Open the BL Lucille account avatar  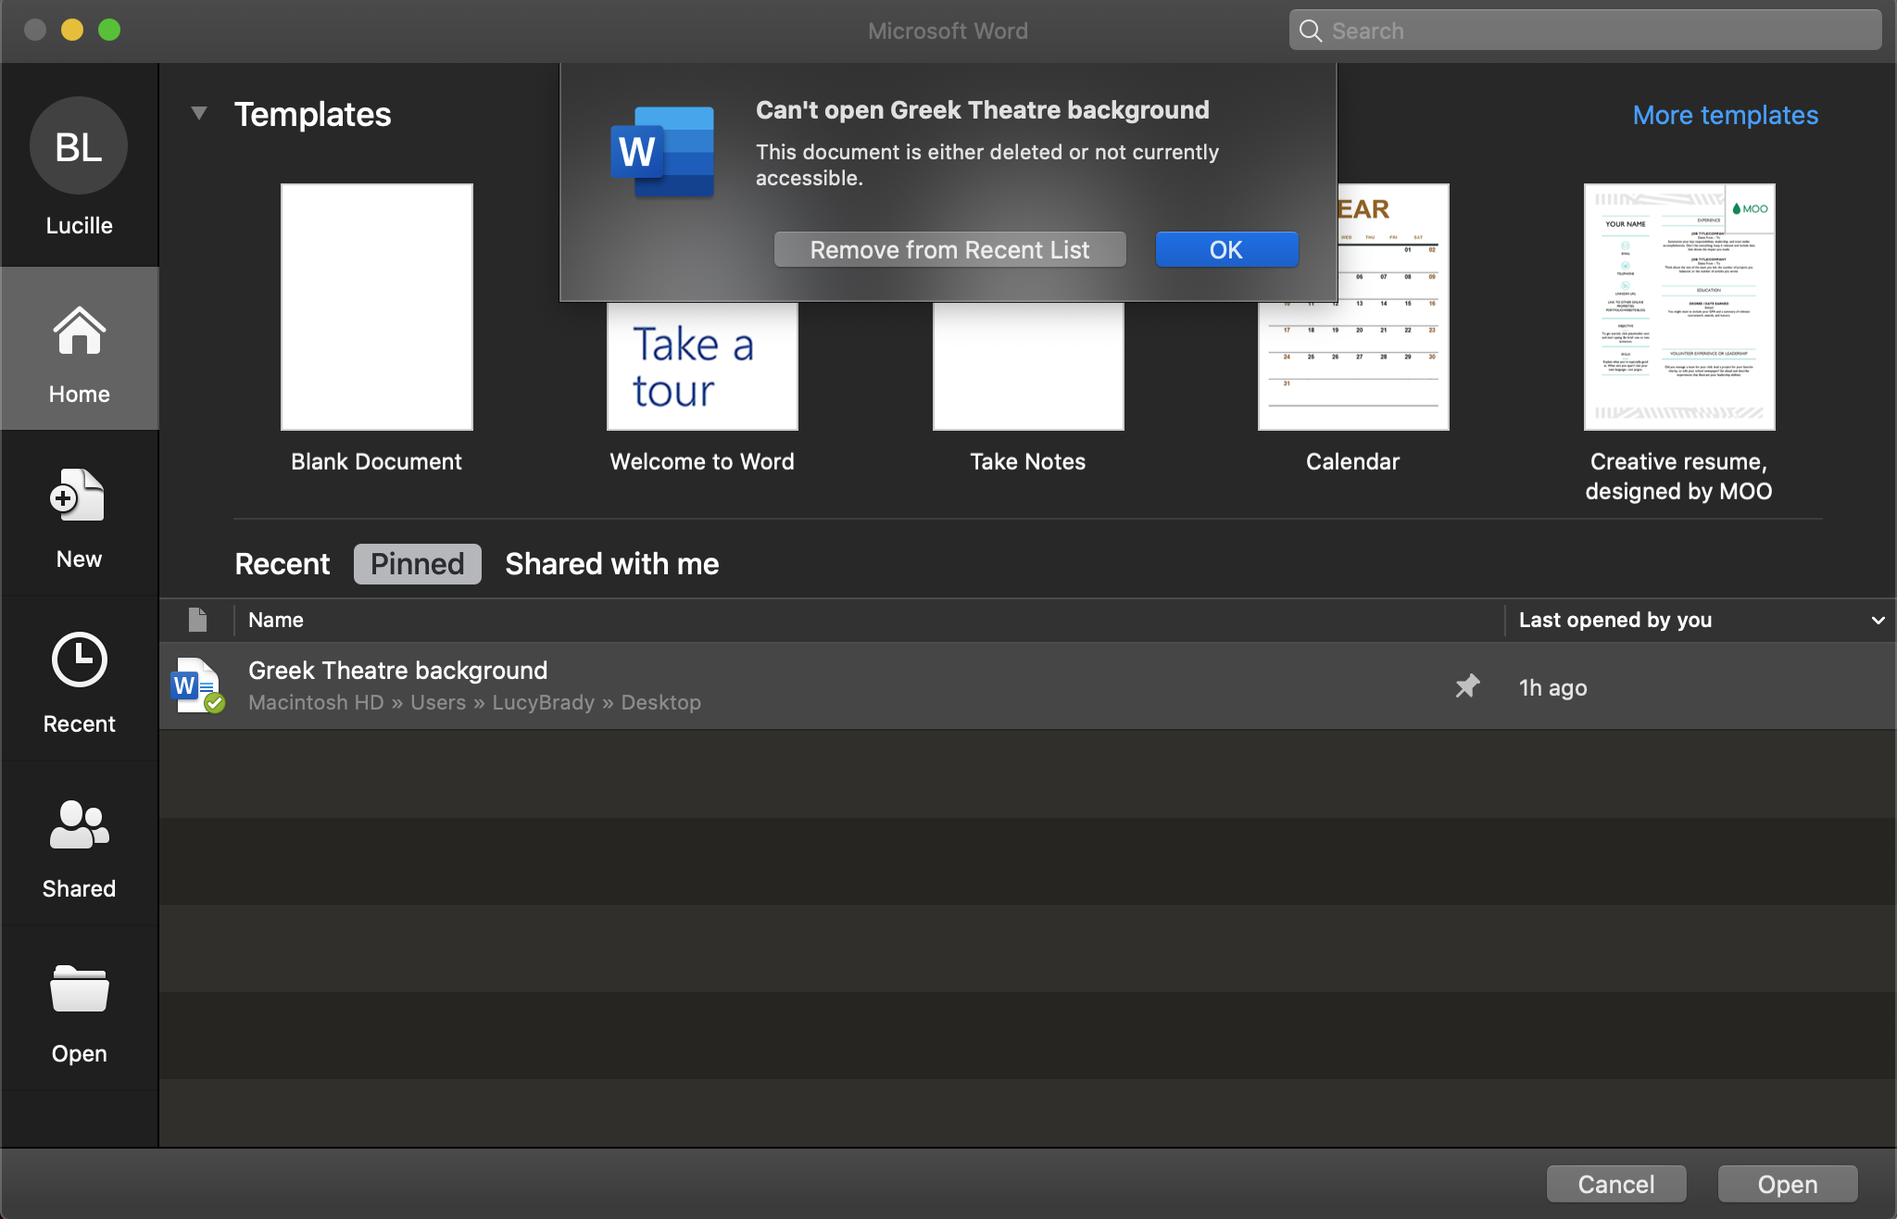point(79,146)
